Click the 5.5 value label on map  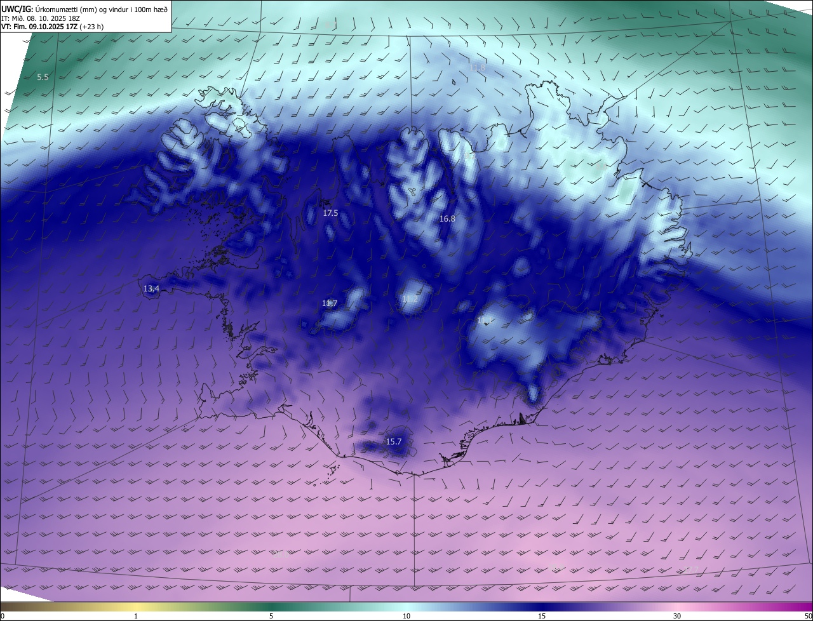click(x=43, y=77)
